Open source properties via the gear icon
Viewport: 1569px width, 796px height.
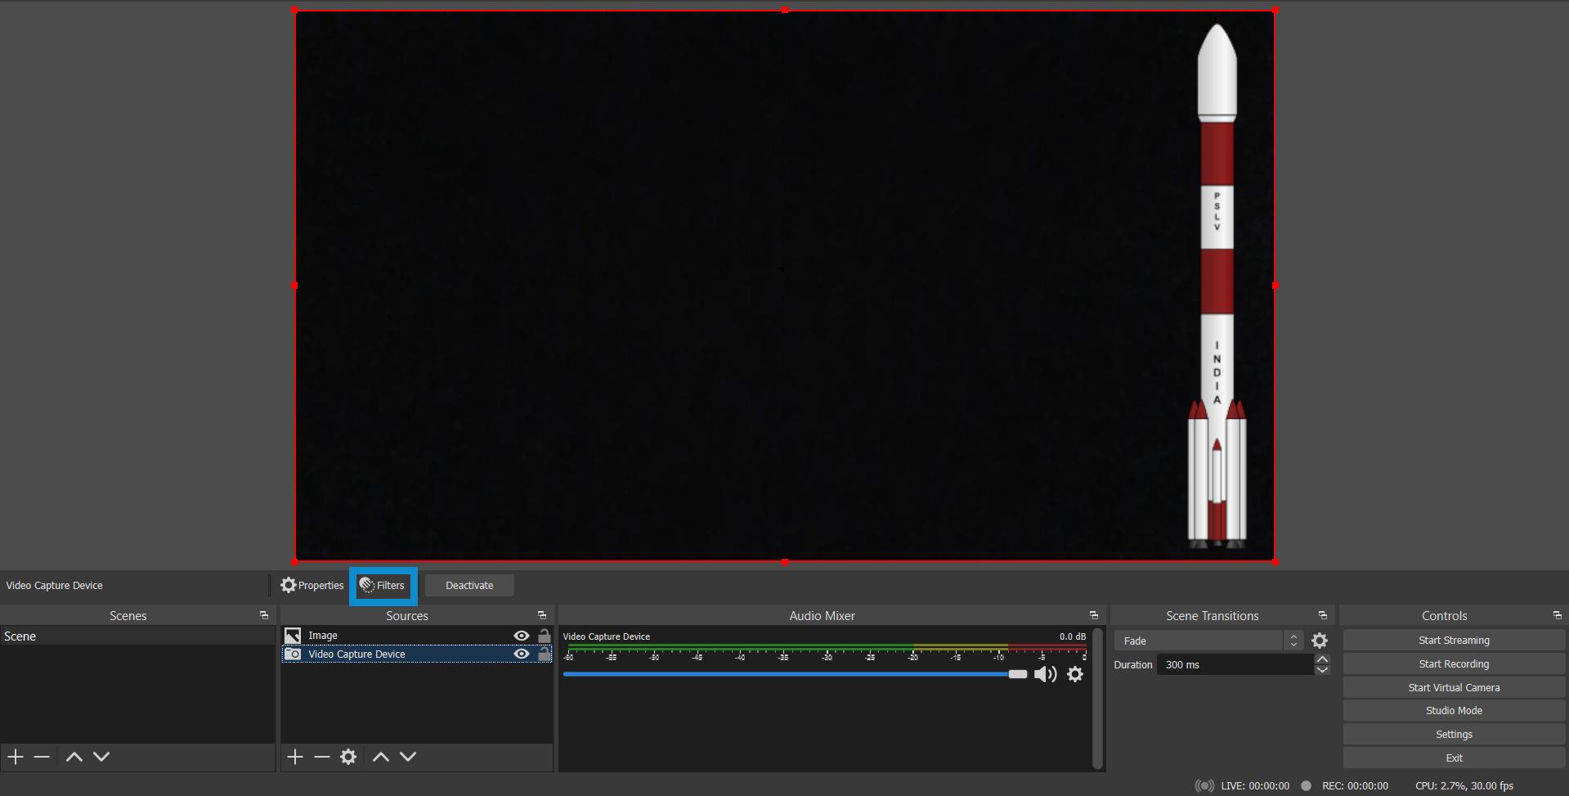pos(349,757)
